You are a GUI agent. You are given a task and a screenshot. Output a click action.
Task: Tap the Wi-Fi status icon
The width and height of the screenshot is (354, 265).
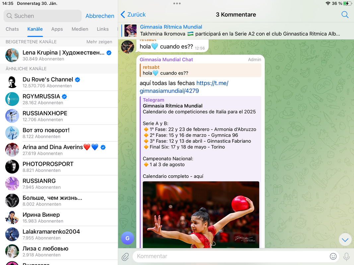click(x=328, y=3)
